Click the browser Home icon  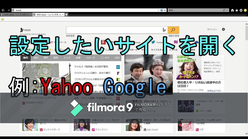pyautogui.click(x=232, y=10)
